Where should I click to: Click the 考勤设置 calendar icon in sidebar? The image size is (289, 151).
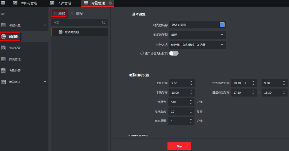click(3, 25)
